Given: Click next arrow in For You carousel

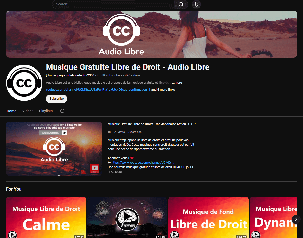Looking at the screenshot, I should pos(296,219).
